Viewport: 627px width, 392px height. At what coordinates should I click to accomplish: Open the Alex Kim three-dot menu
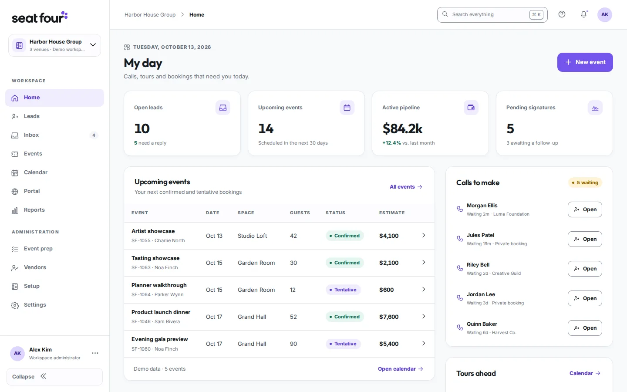click(95, 353)
